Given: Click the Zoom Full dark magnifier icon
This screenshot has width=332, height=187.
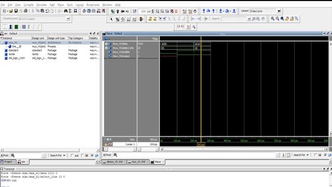Looking at the screenshot, I should [x=282, y=19].
